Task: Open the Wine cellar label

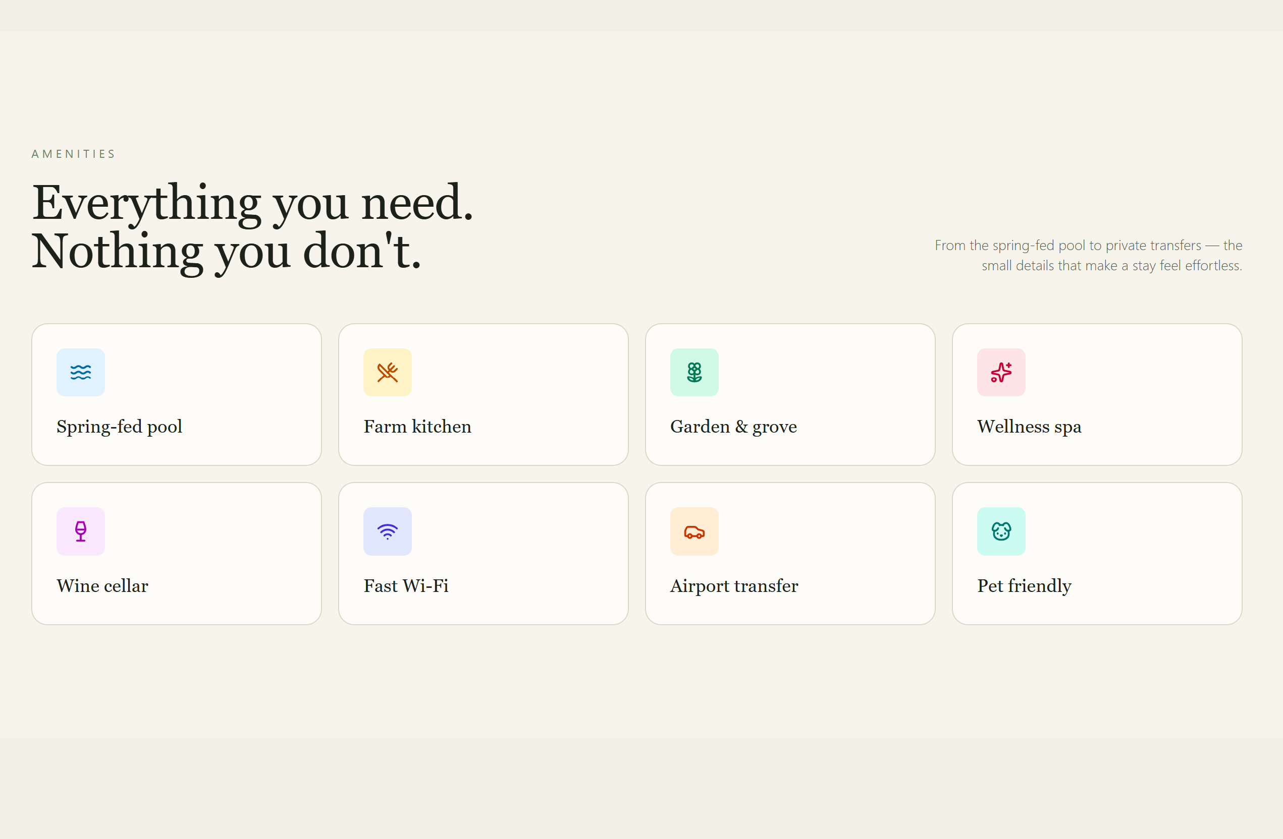Action: (102, 585)
